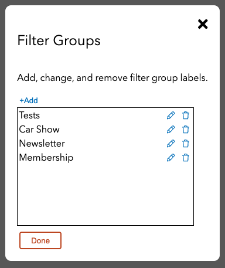The width and height of the screenshot is (225, 268).
Task: Select the Car Show list entry
Action: tap(39, 130)
